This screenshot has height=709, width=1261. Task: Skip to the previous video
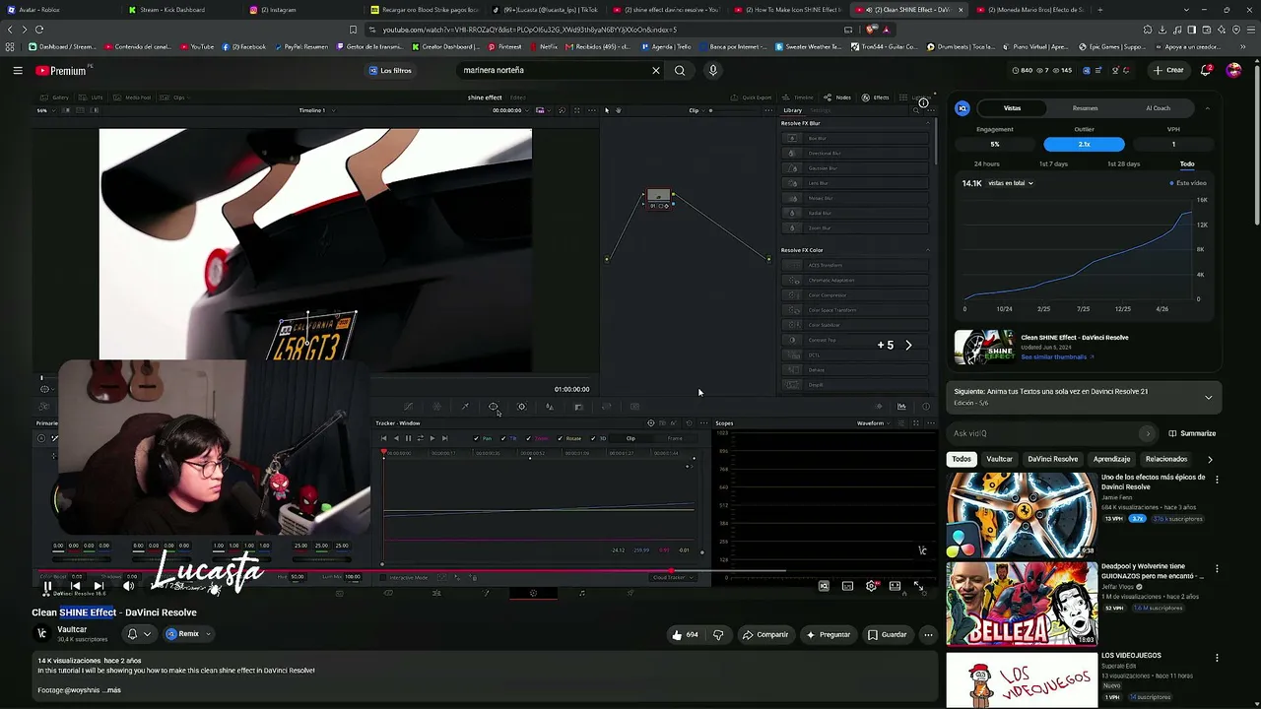point(75,586)
